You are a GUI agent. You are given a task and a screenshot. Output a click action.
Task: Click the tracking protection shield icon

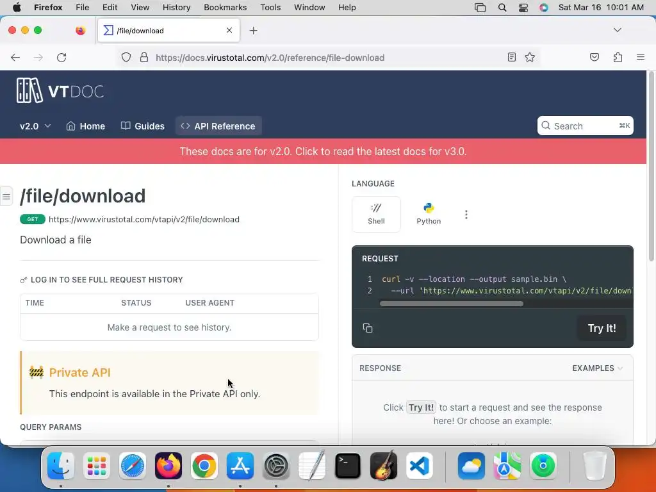pos(126,57)
